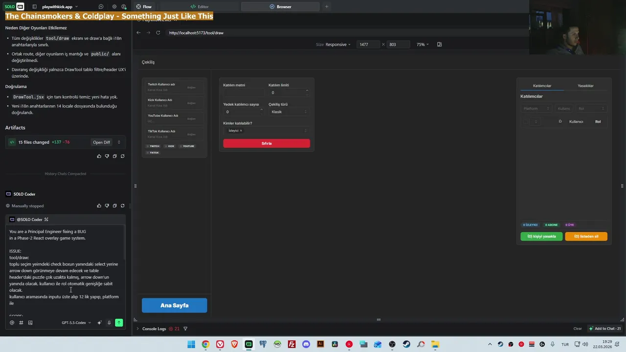Viewport: 626px width, 352px height.
Task: Click the microphone voice input icon
Action: [109, 323]
